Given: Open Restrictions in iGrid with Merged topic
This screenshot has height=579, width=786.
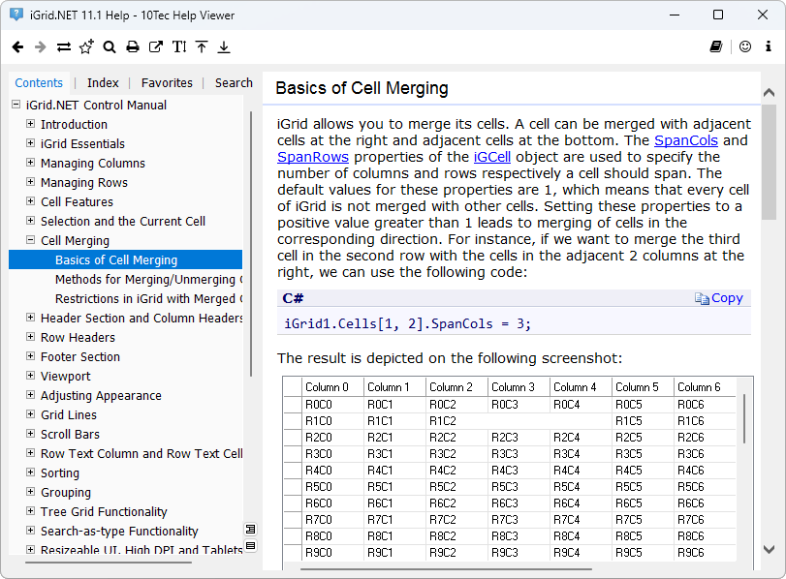Looking at the screenshot, I should [149, 299].
